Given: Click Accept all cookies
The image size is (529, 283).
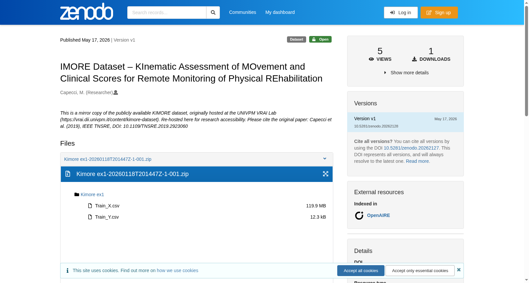Looking at the screenshot, I should (x=361, y=270).
